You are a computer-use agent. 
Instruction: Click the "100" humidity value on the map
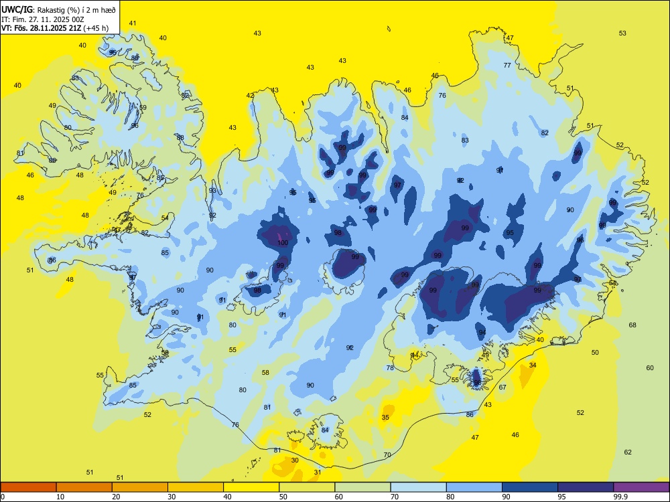(x=283, y=243)
